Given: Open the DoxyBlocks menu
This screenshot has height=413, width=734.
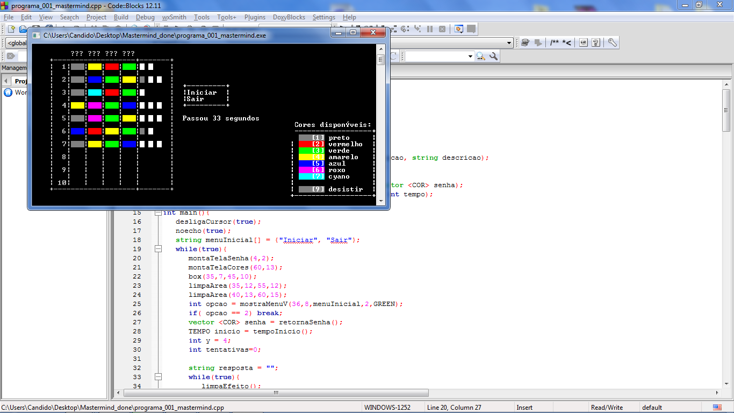Looking at the screenshot, I should [289, 17].
